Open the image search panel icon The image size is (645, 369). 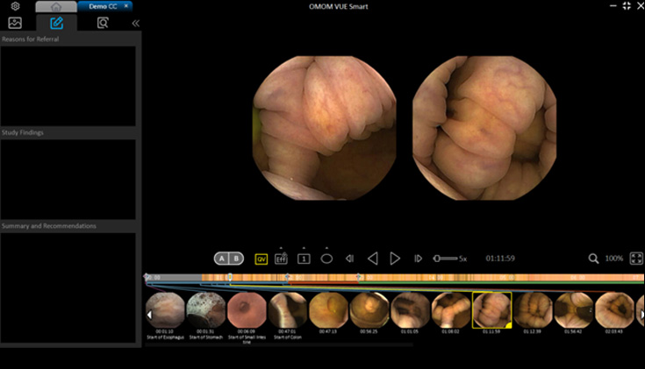(x=103, y=23)
